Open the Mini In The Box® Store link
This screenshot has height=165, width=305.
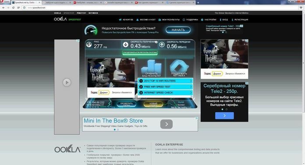pyautogui.click(x=113, y=121)
